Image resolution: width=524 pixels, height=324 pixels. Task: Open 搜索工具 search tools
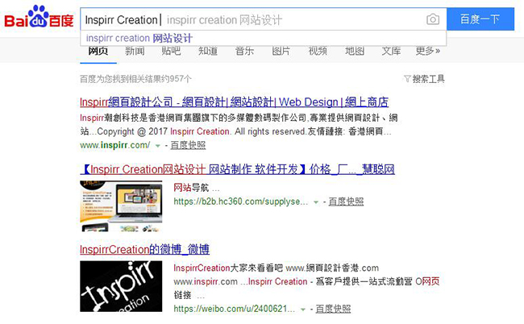tap(428, 79)
